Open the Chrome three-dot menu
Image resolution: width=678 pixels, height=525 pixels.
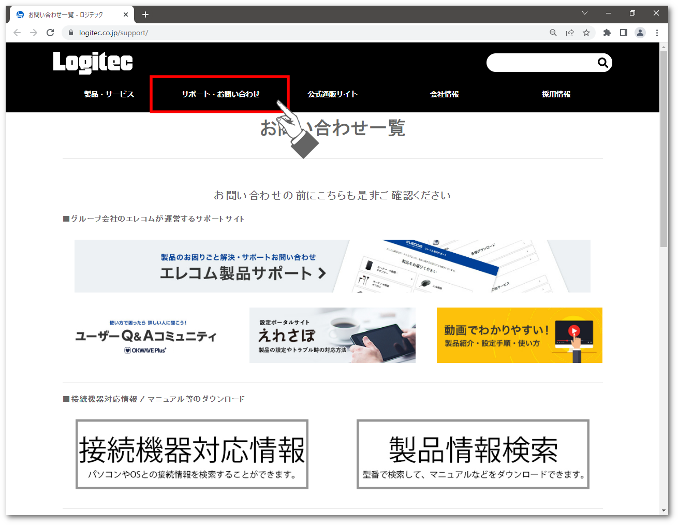click(x=657, y=33)
